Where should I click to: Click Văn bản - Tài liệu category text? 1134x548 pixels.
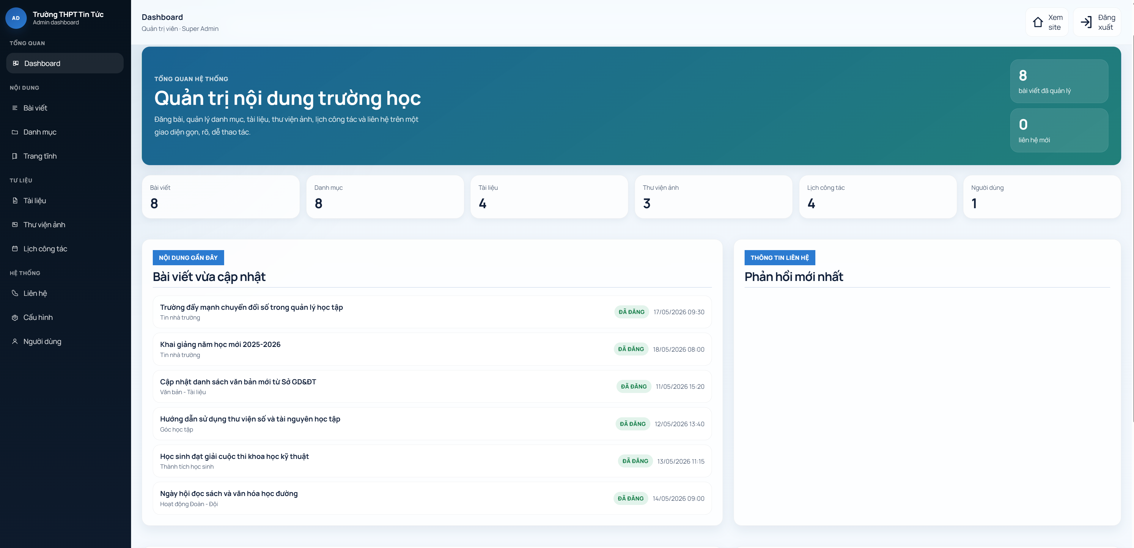pyautogui.click(x=183, y=392)
